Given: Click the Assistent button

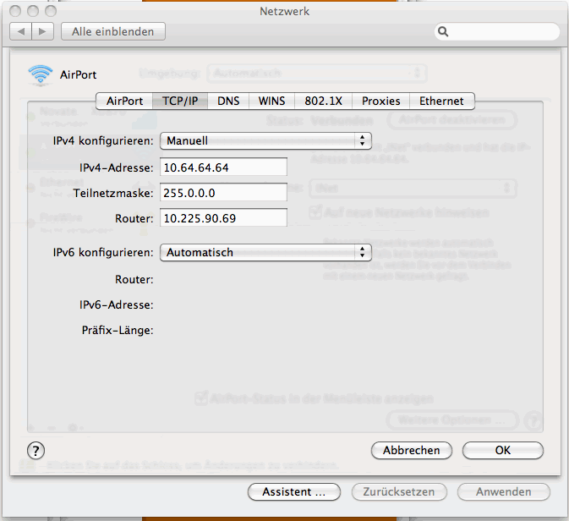Looking at the screenshot, I should [x=293, y=491].
